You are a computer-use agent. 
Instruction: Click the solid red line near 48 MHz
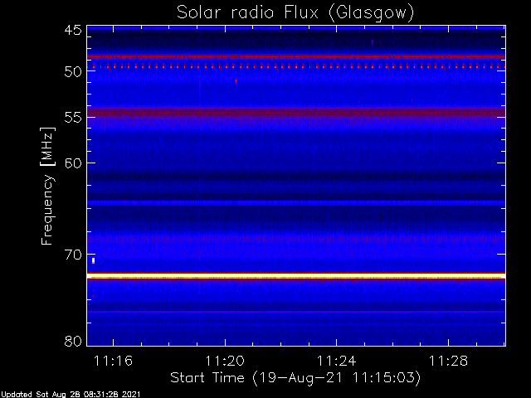296,56
